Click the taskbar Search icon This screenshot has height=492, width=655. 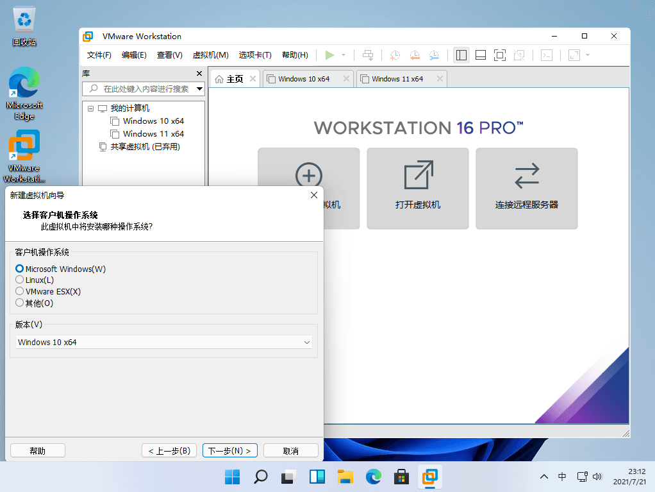tap(261, 477)
